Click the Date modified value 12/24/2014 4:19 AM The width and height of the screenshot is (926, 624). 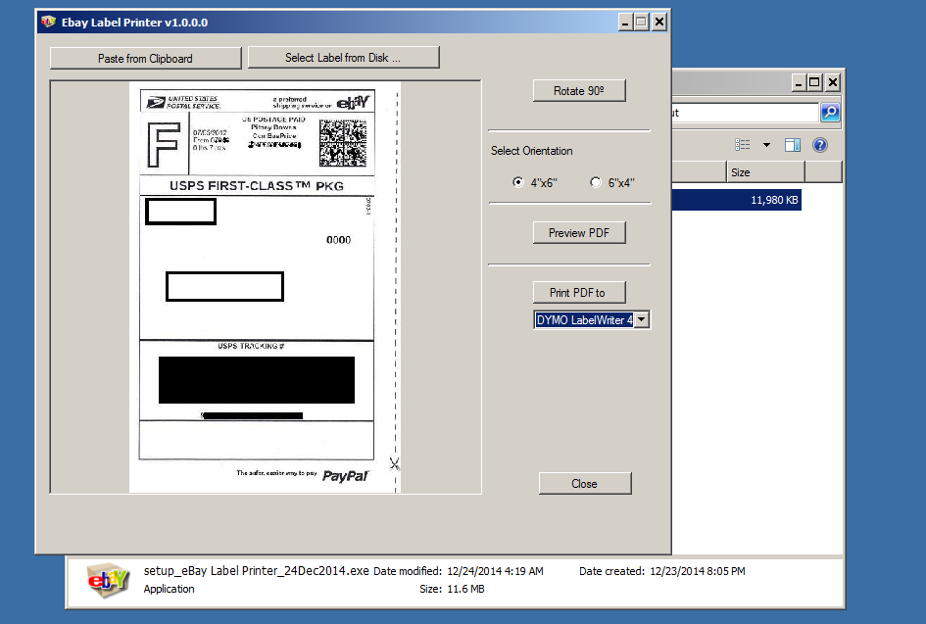(495, 571)
